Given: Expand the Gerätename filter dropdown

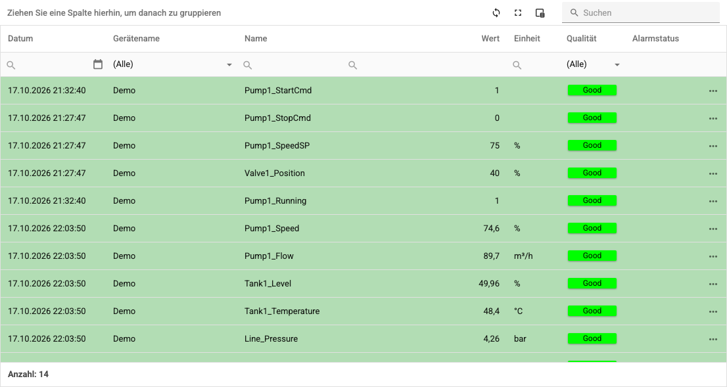Looking at the screenshot, I should click(229, 65).
